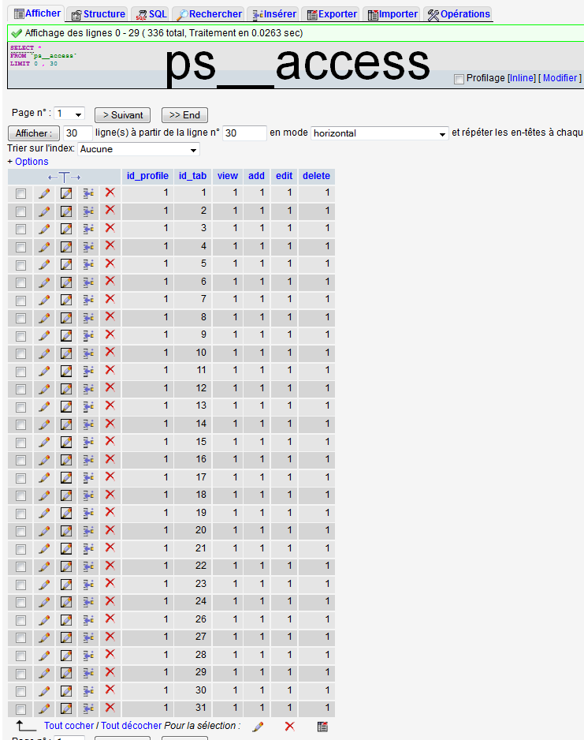The height and width of the screenshot is (740, 584).
Task: Check the Profilage checkbox
Action: 459,79
